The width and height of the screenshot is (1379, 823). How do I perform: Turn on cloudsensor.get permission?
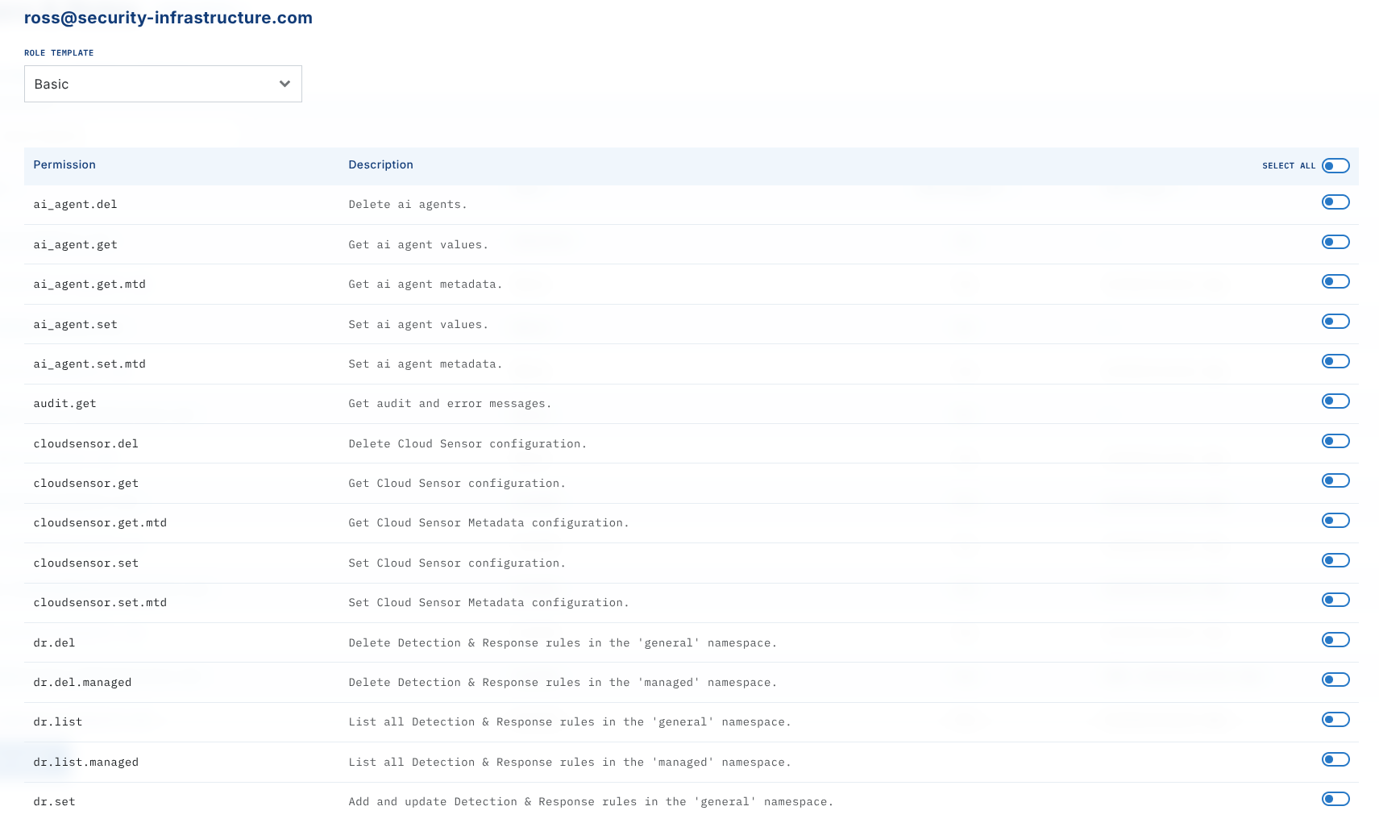pyautogui.click(x=1335, y=480)
